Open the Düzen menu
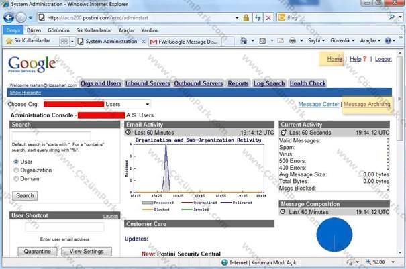The width and height of the screenshot is (406, 269). click(34, 30)
